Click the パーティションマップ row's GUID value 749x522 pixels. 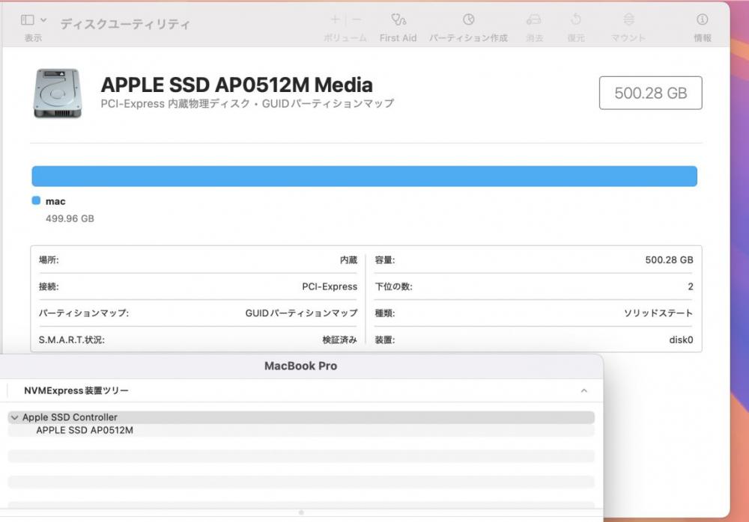tap(301, 313)
